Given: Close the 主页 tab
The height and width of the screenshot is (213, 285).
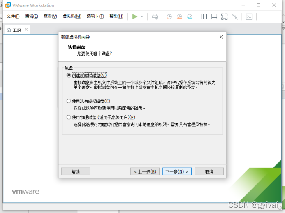Looking at the screenshot, I should [26, 30].
